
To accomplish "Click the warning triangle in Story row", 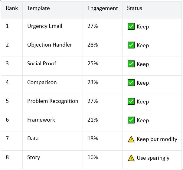I will (x=131, y=158).
